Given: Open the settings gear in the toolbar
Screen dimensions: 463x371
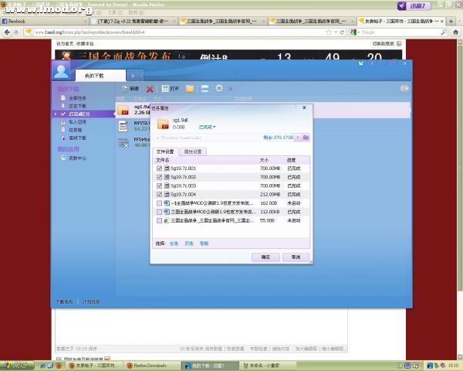Looking at the screenshot, I should pos(218,89).
